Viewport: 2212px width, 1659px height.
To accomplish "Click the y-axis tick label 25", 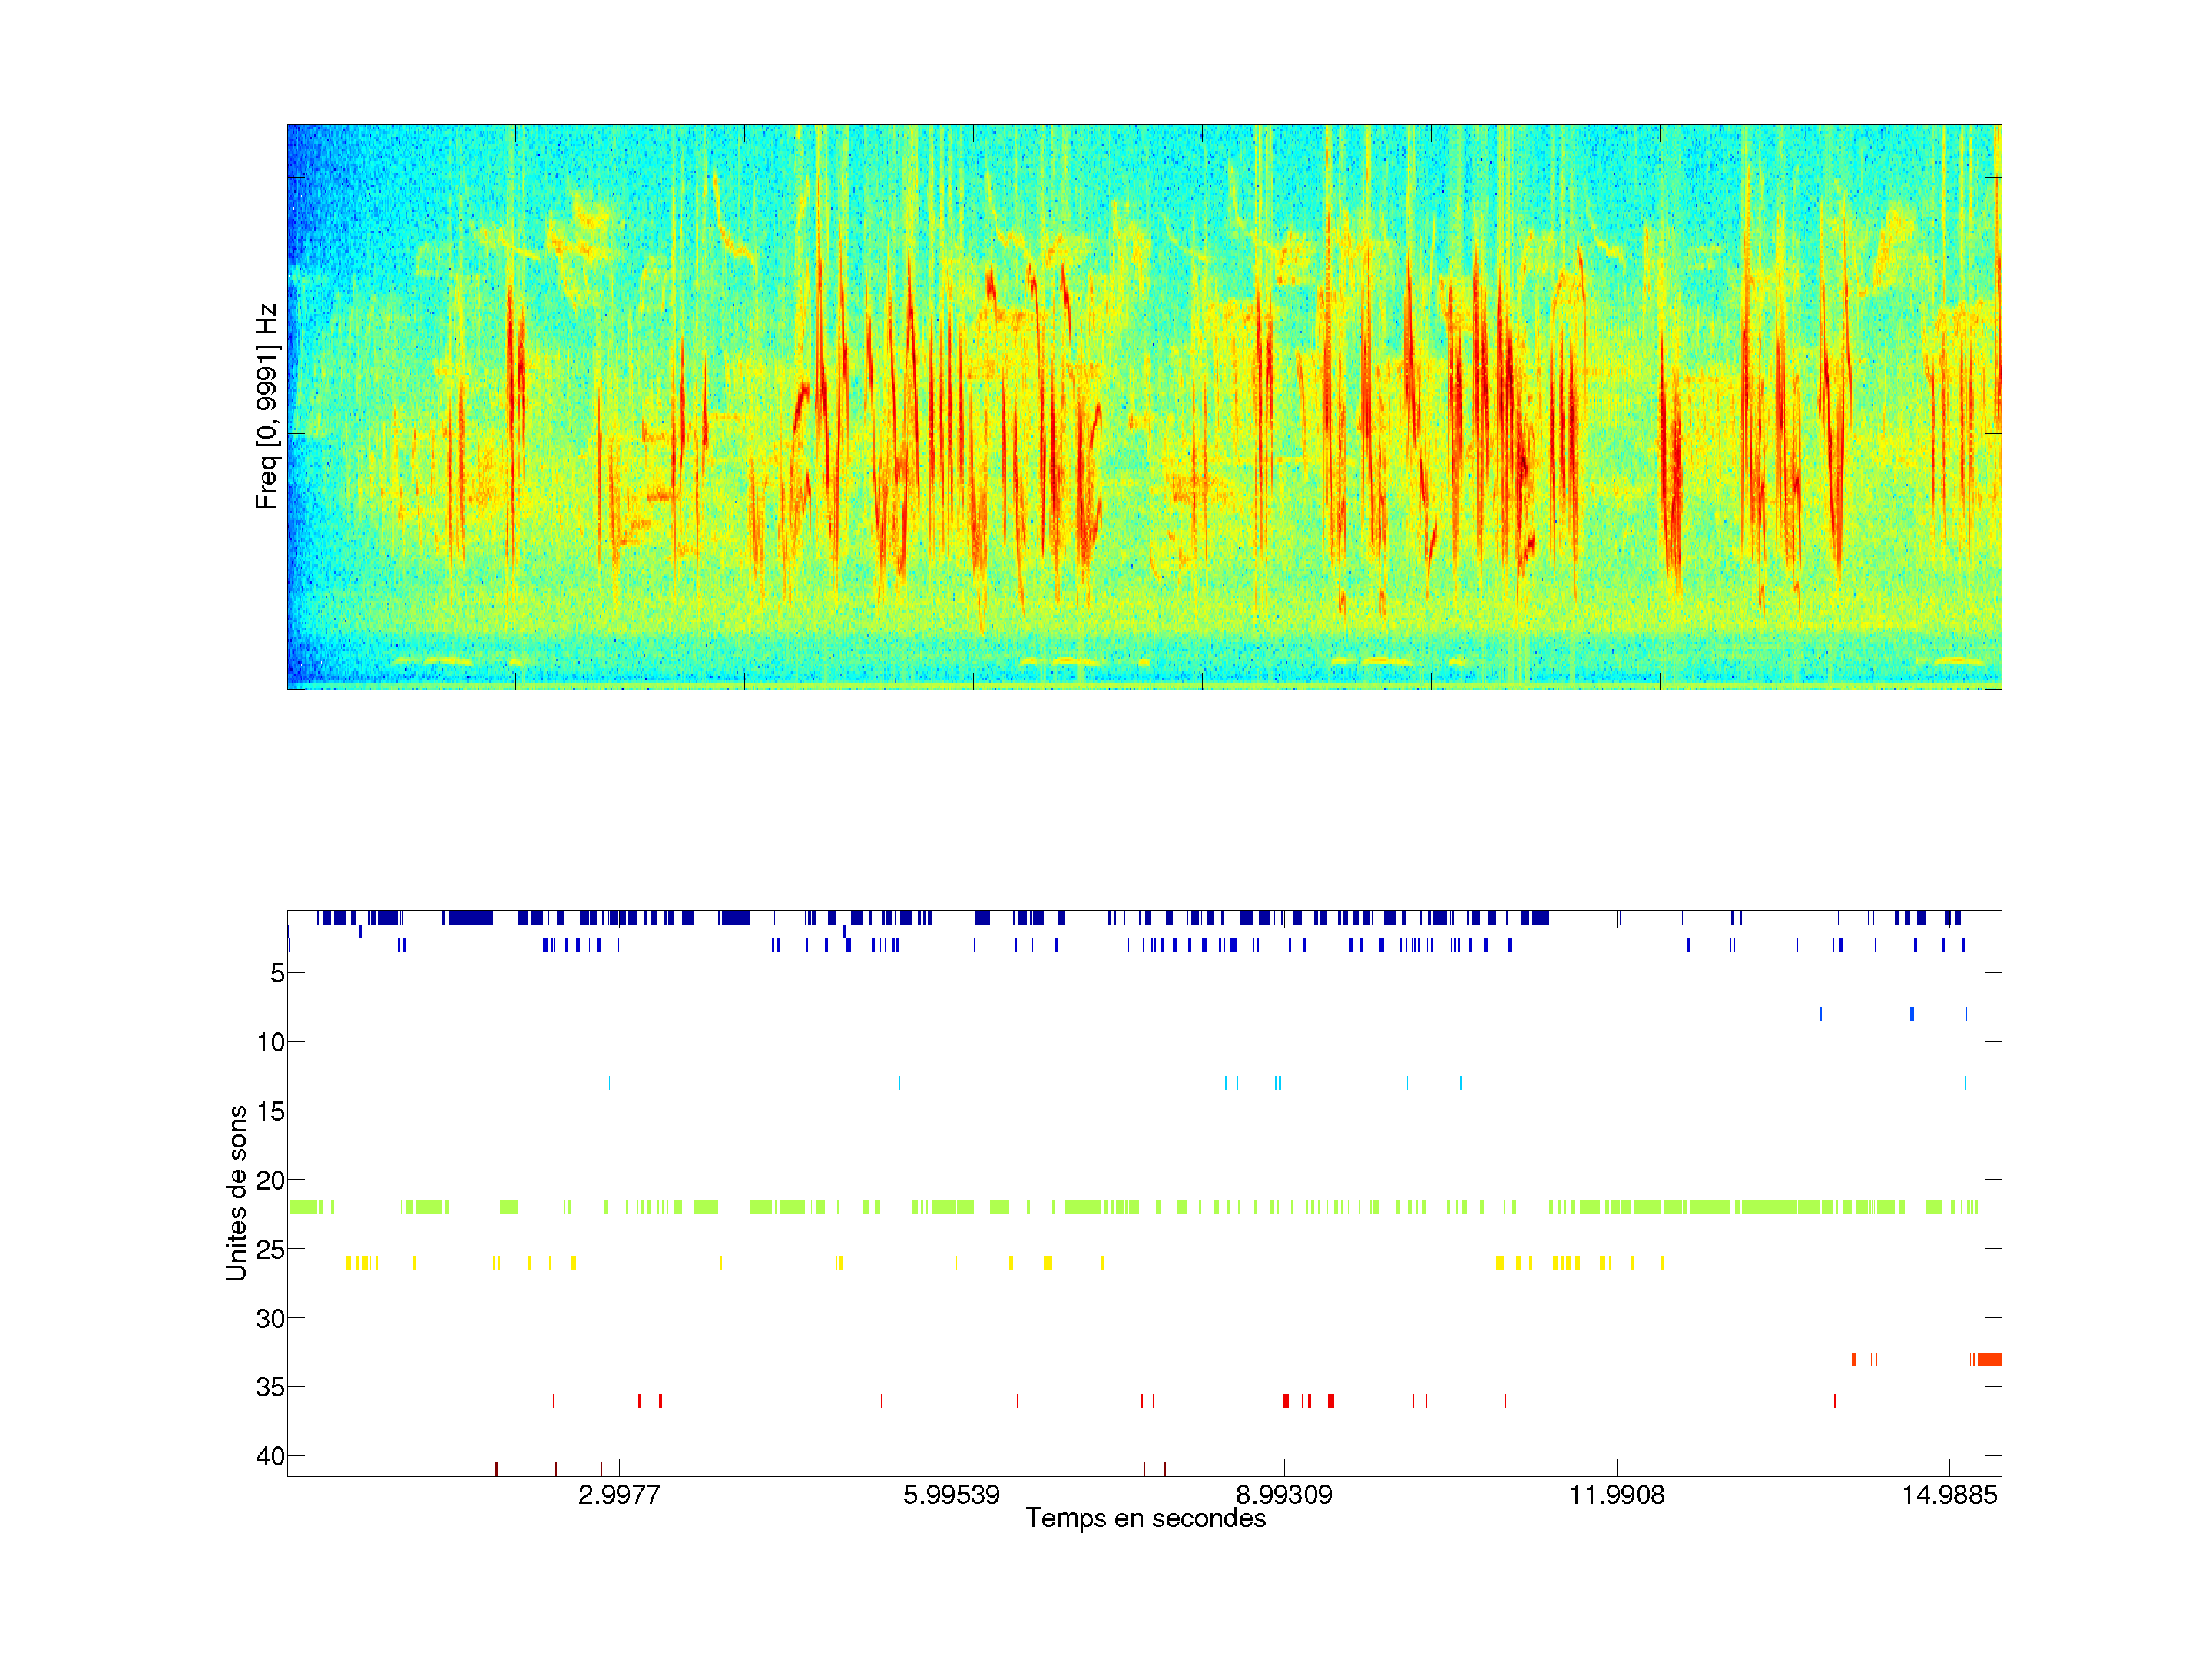I will tap(270, 1249).
